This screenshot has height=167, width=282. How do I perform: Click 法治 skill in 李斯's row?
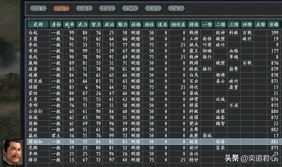(194, 154)
